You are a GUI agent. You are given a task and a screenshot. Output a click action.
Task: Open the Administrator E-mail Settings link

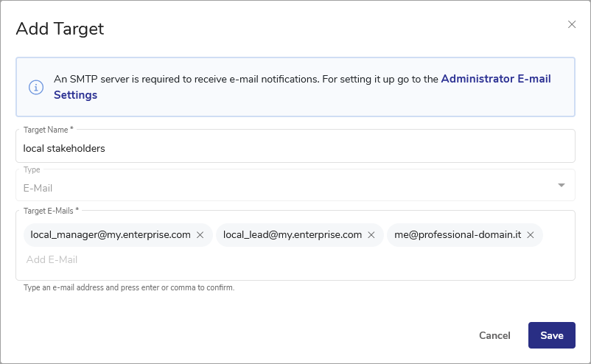496,79
